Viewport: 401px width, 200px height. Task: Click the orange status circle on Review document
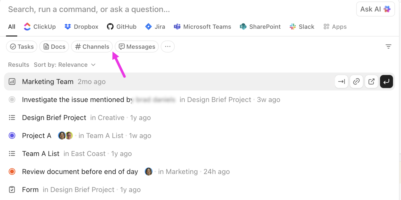tap(12, 171)
